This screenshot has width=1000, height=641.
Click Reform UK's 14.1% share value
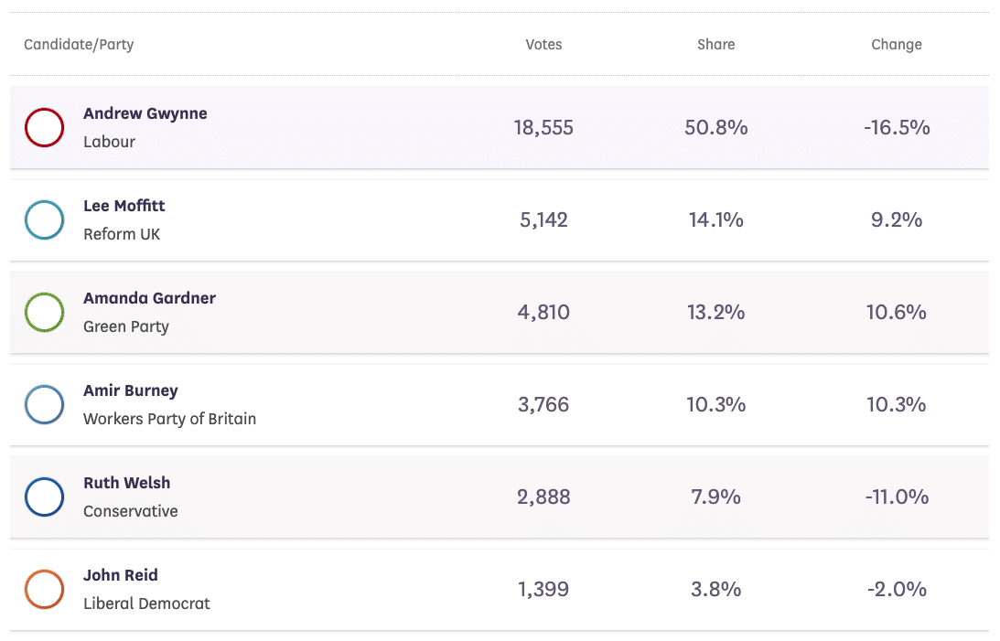tap(715, 220)
